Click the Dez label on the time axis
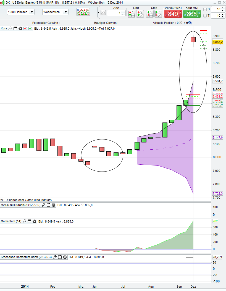Image resolution: width=226 pixels, height=291 pixels. tap(193, 286)
